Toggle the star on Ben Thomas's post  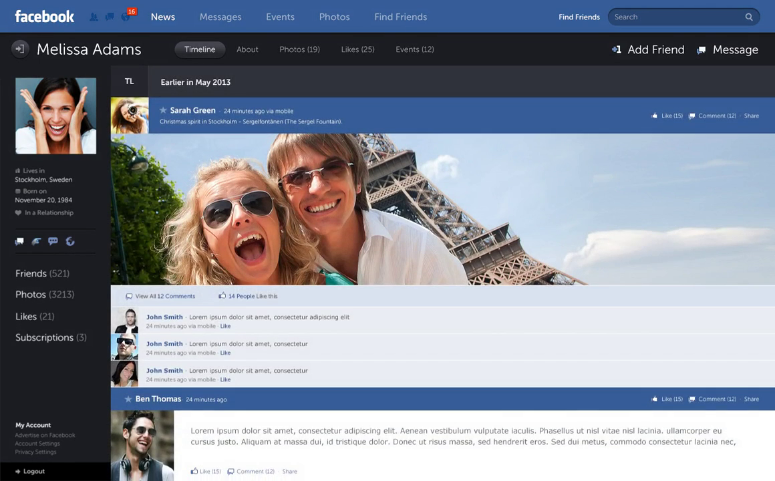(x=128, y=399)
